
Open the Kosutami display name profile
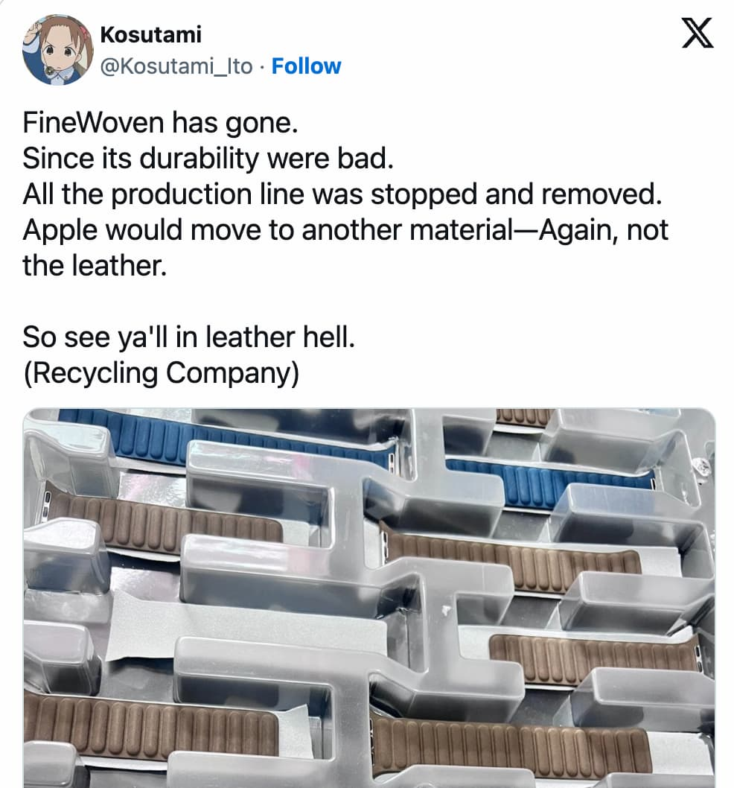click(x=150, y=35)
